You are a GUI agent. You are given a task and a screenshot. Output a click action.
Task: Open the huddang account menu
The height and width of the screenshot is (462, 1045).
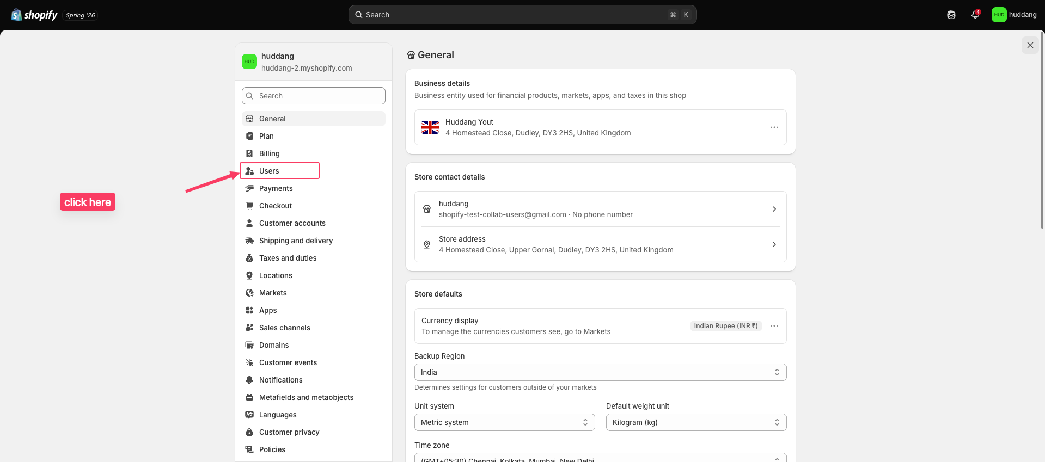coord(1015,15)
